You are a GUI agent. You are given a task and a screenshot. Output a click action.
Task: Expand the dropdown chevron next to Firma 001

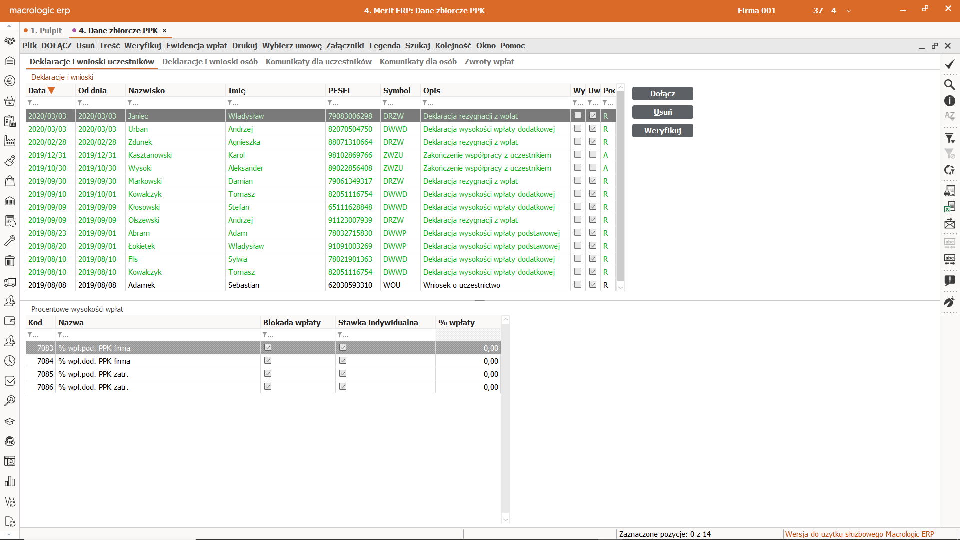pyautogui.click(x=848, y=11)
